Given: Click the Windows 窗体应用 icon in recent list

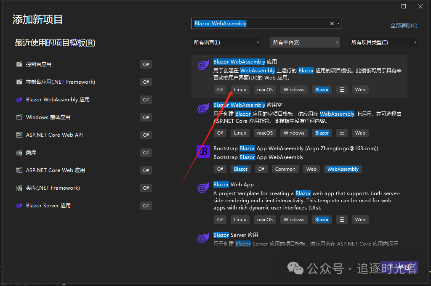Looking at the screenshot, I should [x=19, y=117].
